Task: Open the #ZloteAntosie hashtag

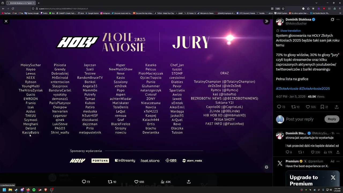Action: click(287, 88)
